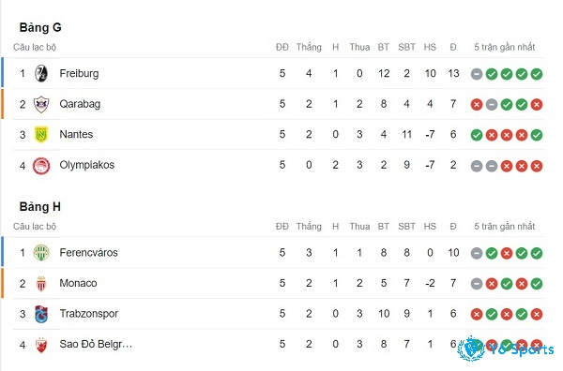The height and width of the screenshot is (371, 563).
Task: Select the Sao Đỏ Belgrade crest
Action: tap(41, 345)
